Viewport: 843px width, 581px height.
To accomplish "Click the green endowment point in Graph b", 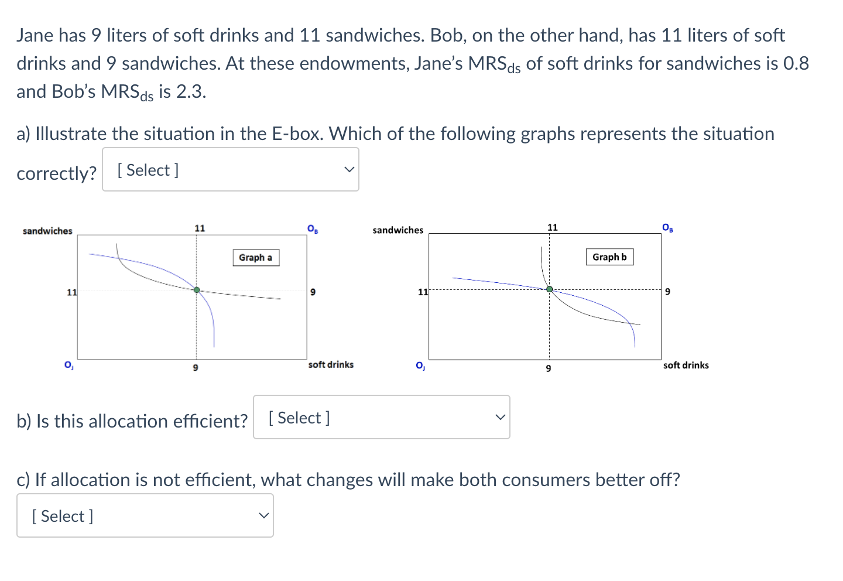I will point(549,289).
